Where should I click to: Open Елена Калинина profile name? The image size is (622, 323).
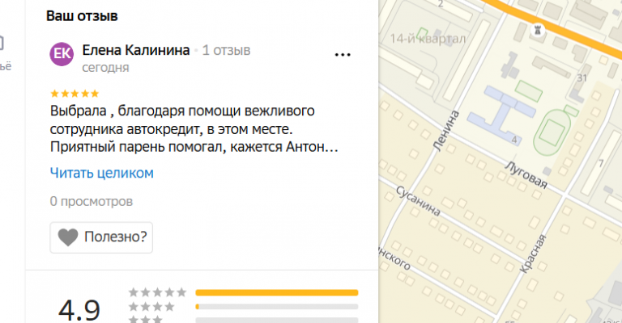click(x=136, y=50)
